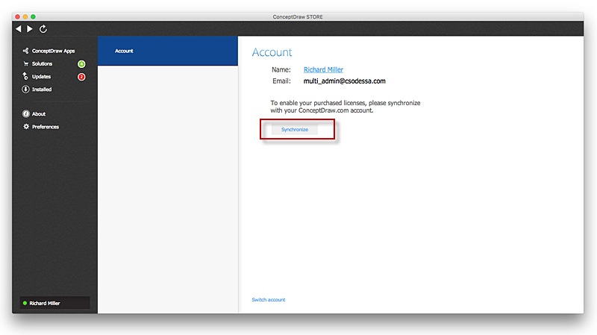Click the Account page heading
Viewport: 597px width, 335px height.
click(272, 52)
